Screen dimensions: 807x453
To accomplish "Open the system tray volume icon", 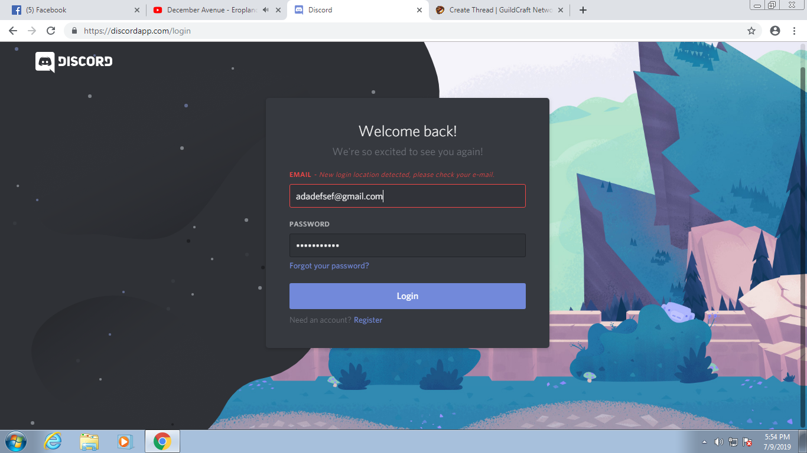I will click(718, 442).
